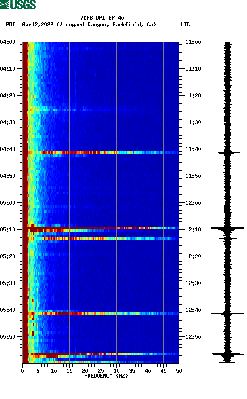
Task: Click the 11:10 UTC time label
Action: [193, 69]
